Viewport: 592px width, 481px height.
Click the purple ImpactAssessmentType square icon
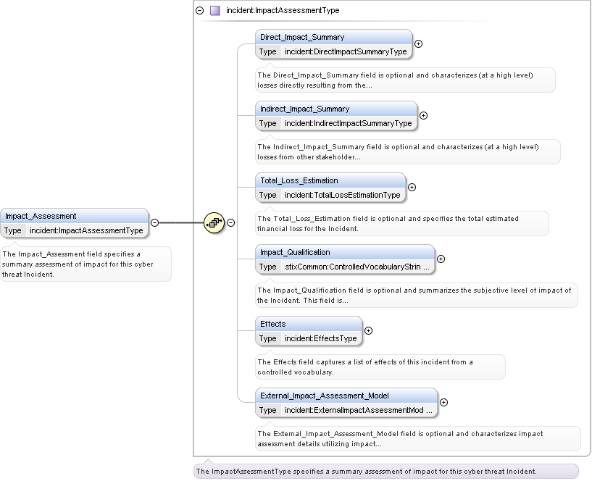point(214,11)
